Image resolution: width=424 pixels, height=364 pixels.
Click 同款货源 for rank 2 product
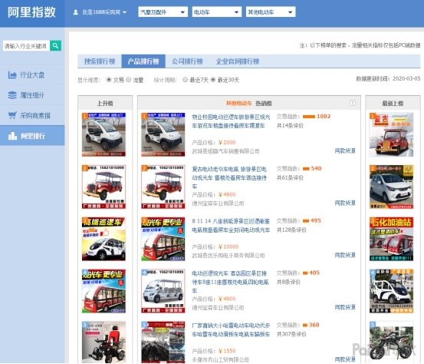coord(345,204)
